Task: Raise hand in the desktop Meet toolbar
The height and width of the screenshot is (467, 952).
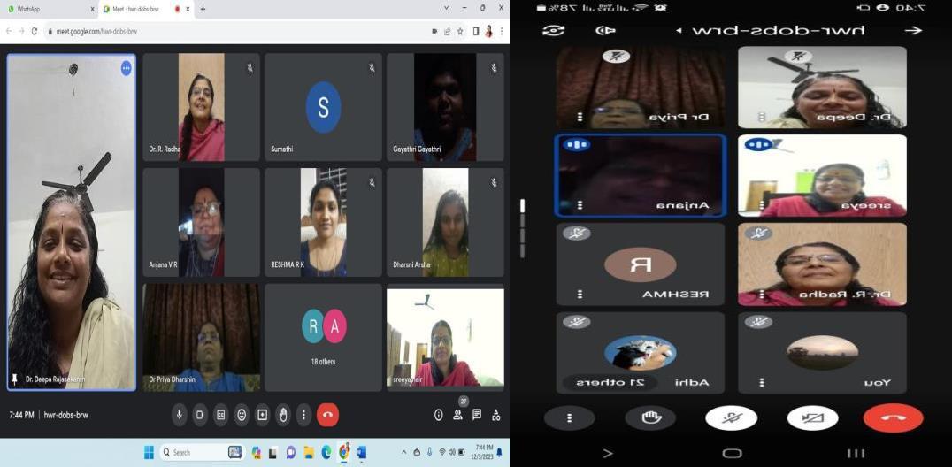Action: [283, 415]
